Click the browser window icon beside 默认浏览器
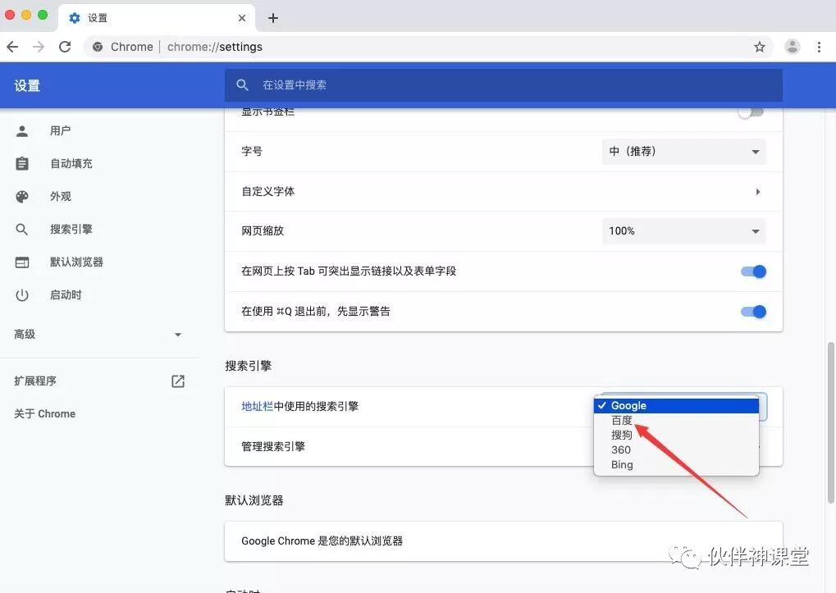The image size is (836, 593). point(22,262)
